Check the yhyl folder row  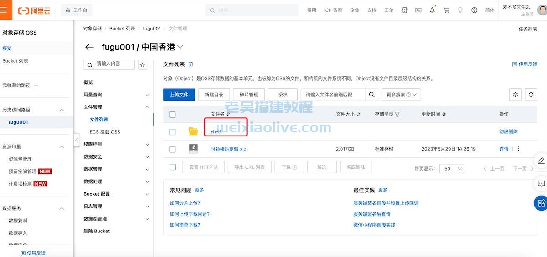click(x=172, y=132)
